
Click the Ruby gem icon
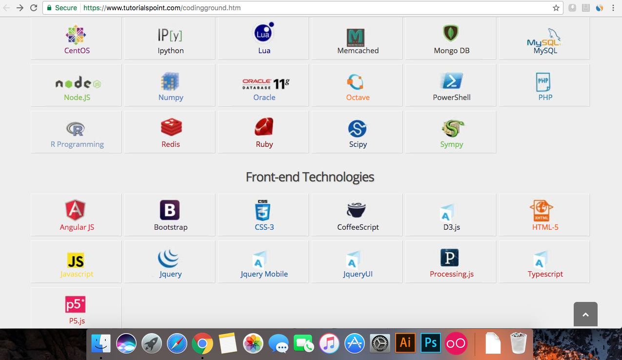click(264, 127)
